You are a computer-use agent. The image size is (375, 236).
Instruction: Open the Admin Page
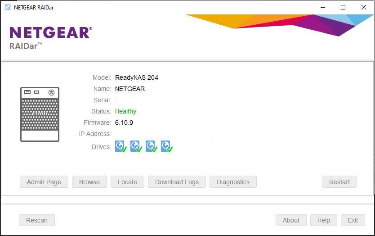(x=44, y=182)
